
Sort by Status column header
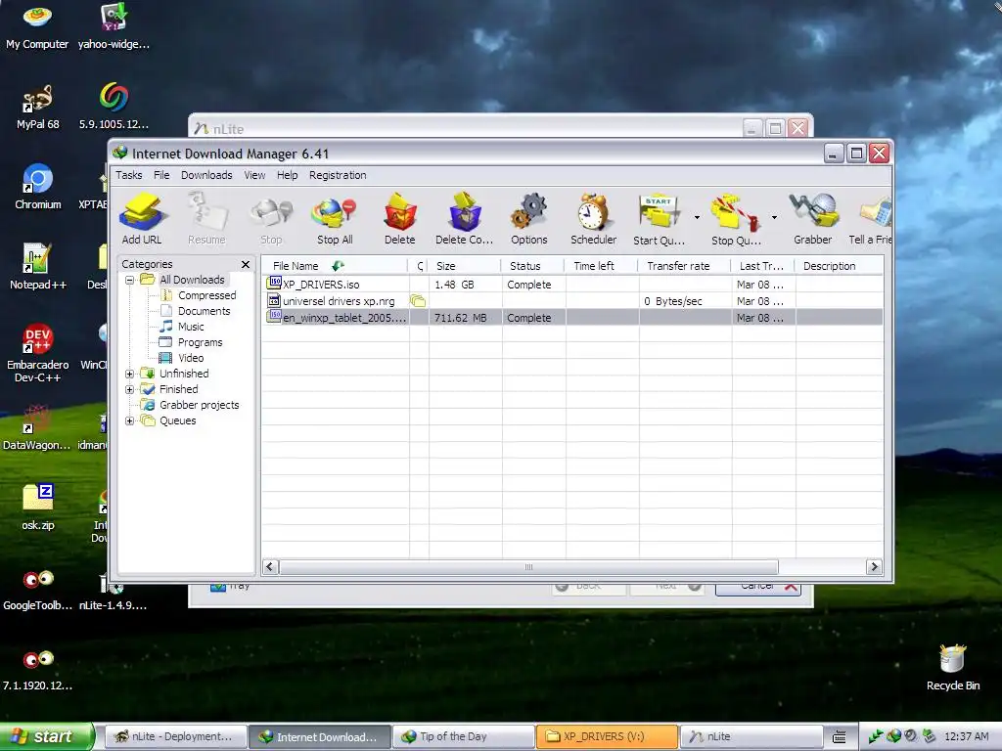pos(532,266)
